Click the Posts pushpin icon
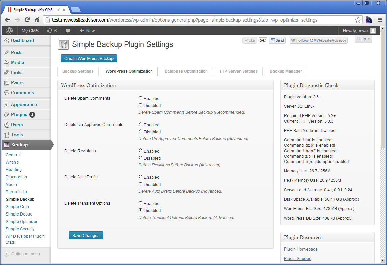The image size is (387, 265). click(x=7, y=52)
